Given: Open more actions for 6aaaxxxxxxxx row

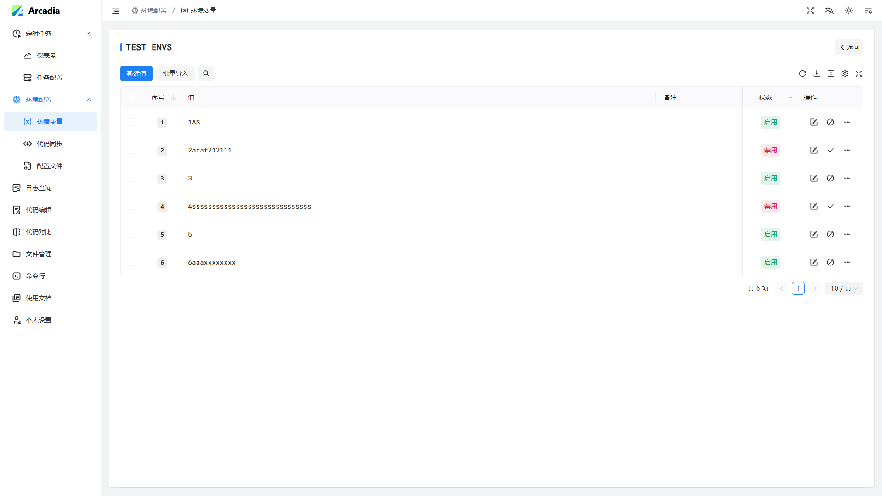Looking at the screenshot, I should 847,262.
